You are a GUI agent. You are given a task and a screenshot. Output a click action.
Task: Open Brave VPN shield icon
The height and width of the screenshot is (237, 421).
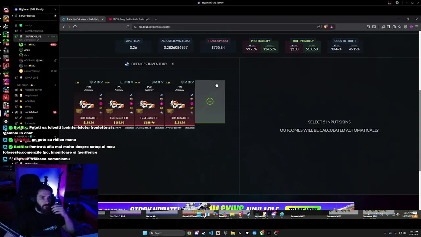point(405,27)
